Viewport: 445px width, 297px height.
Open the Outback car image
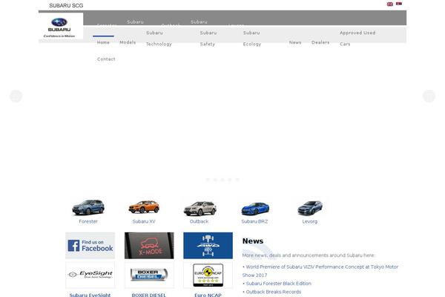pyautogui.click(x=200, y=209)
